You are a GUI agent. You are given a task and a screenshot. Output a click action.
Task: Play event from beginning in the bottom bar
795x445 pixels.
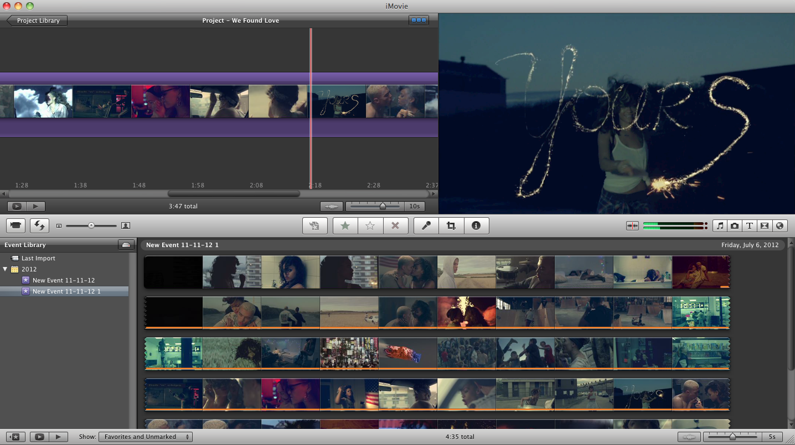58,437
